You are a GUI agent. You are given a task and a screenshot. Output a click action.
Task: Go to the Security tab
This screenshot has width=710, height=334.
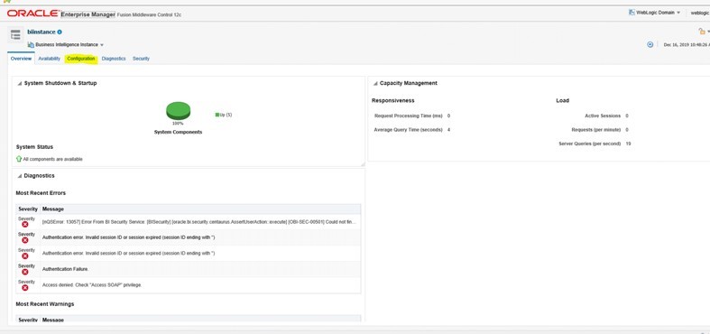[141, 59]
